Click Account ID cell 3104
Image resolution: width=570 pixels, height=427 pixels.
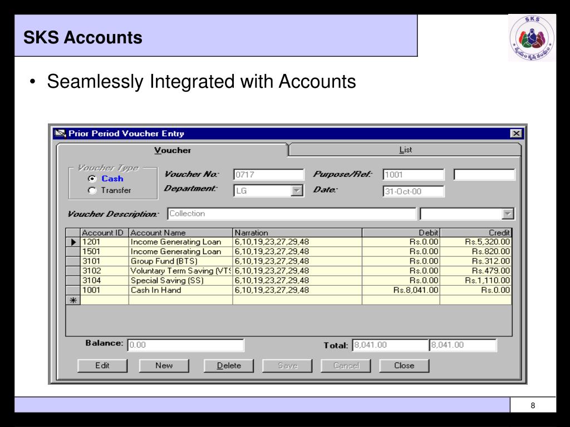coord(104,281)
